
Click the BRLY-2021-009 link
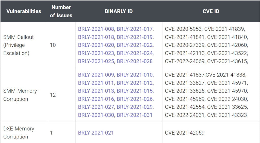[96, 75]
